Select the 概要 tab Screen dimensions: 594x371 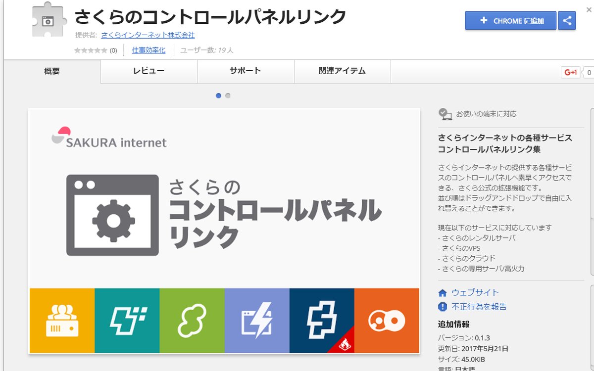tap(52, 71)
